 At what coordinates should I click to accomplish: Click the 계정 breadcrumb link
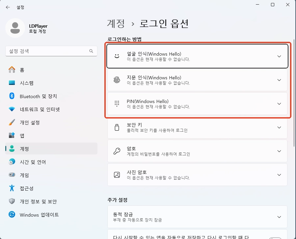(x=116, y=24)
